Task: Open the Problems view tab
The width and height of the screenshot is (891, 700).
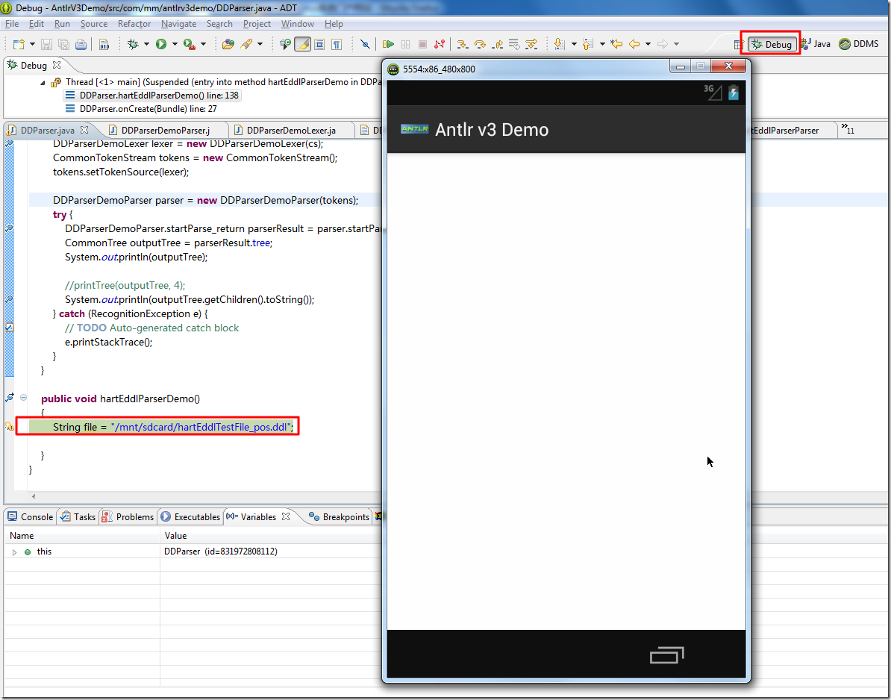Action: (128, 516)
